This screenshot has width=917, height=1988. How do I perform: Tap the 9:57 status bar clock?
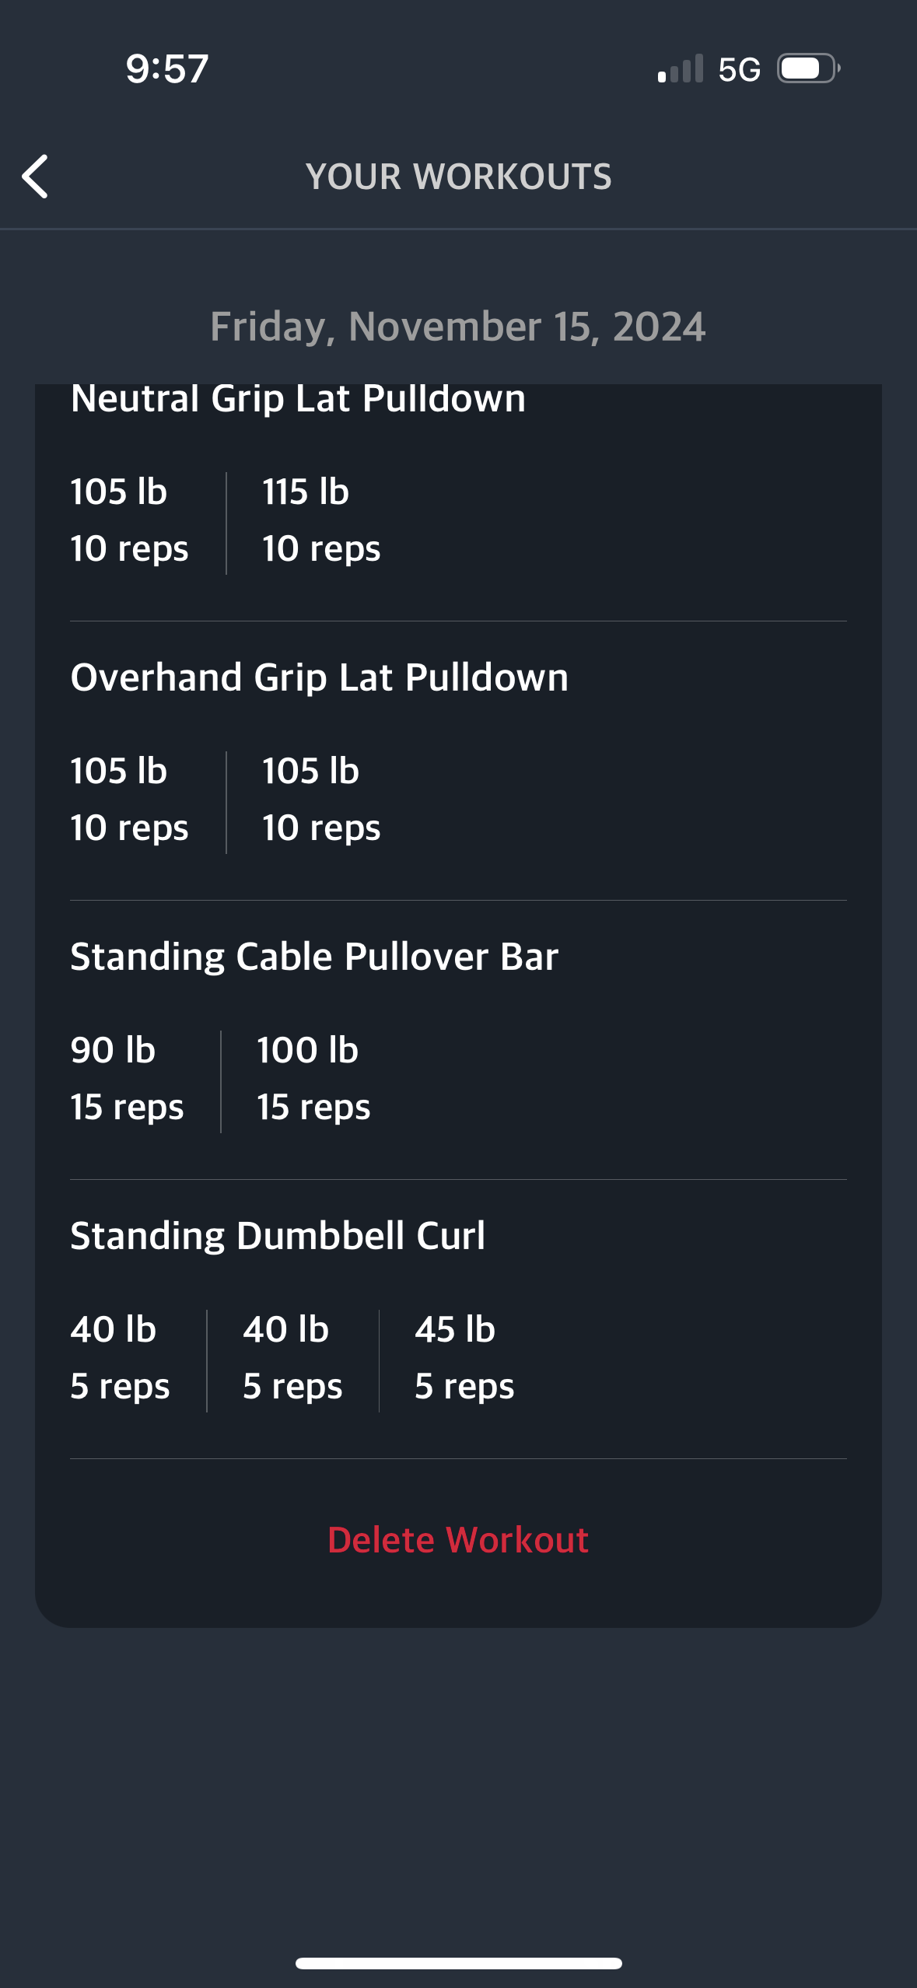[167, 68]
